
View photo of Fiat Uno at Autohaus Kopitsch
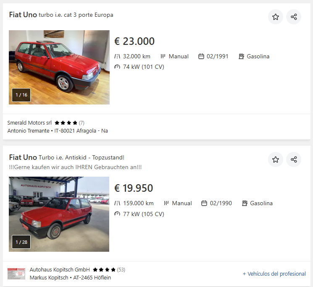point(59,210)
